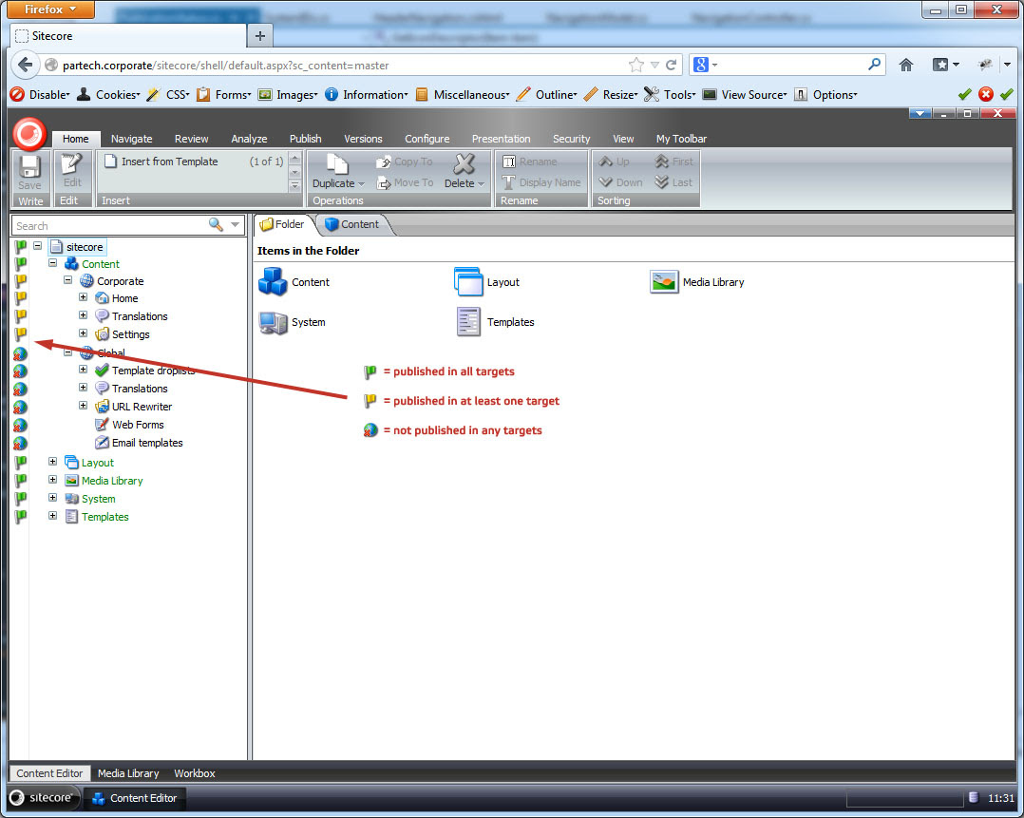Click Last in Sorting group

[x=673, y=183]
